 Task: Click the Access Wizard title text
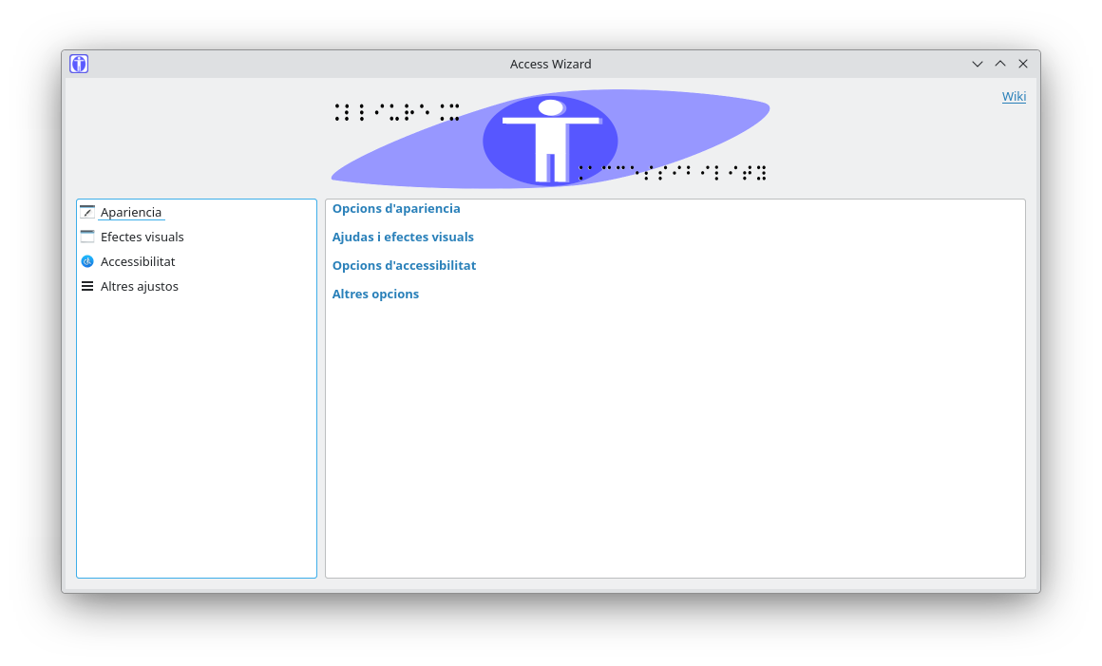(x=551, y=64)
